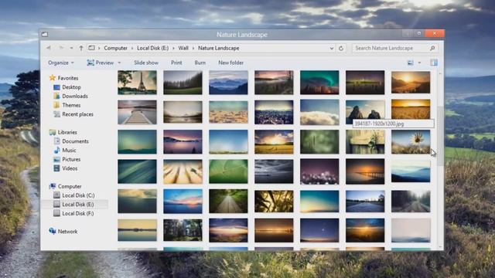
Task: Select the sunflower thumbnail
Action: click(411, 142)
